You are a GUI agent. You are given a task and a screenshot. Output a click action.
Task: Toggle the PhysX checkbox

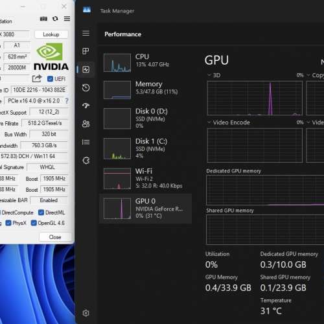(8, 223)
